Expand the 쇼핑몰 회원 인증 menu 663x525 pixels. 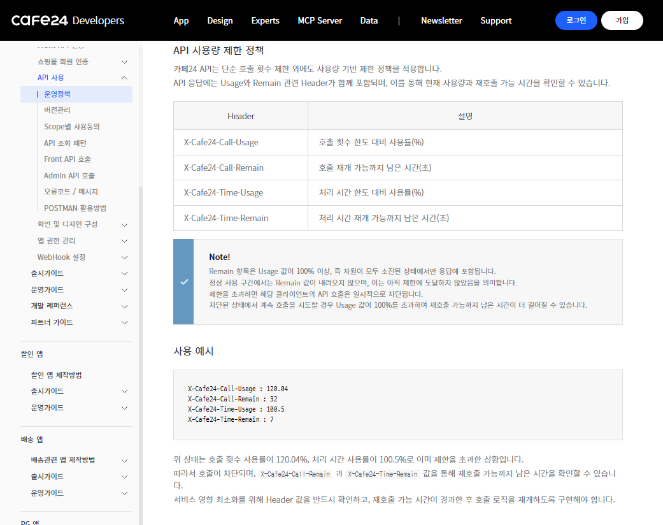[x=124, y=62]
